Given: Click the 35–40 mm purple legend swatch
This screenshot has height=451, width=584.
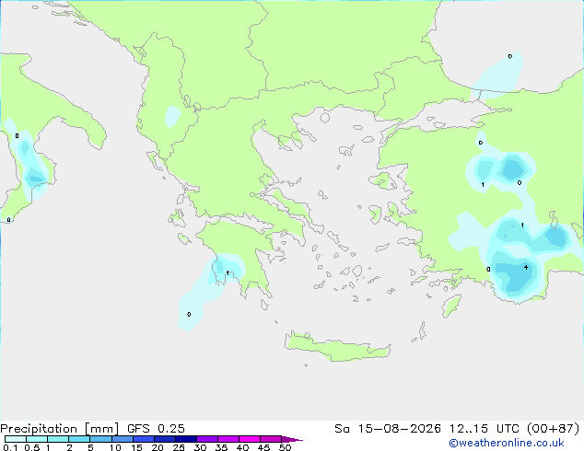Looking at the screenshot, I should tap(228, 439).
